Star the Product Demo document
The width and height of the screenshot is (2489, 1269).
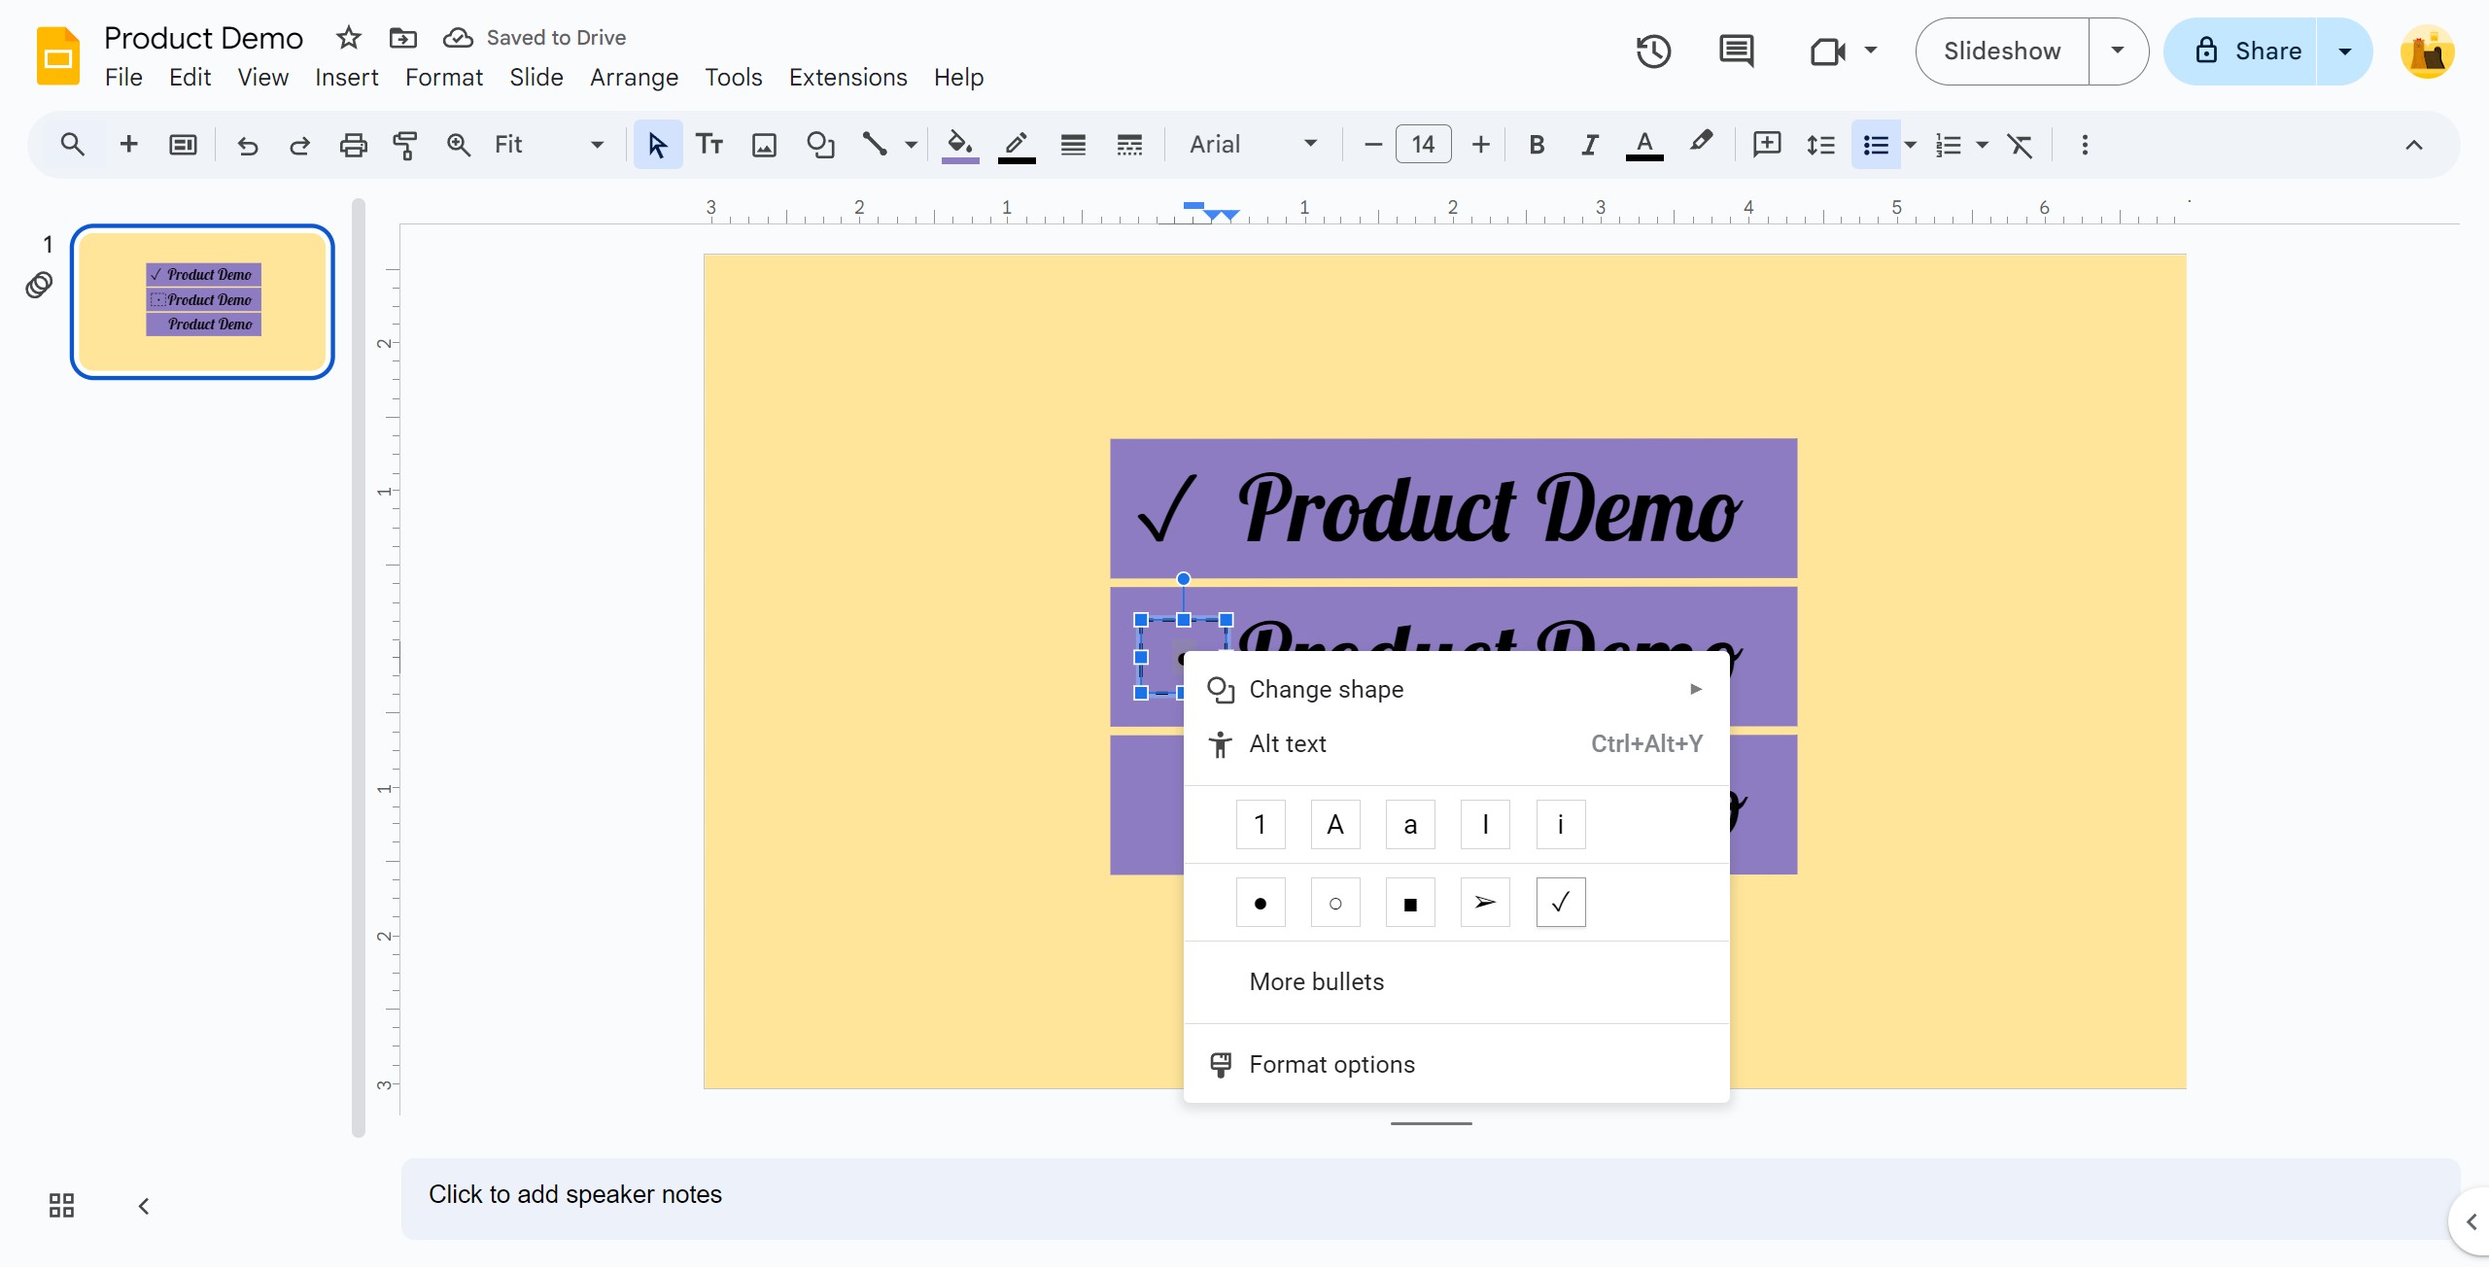348,37
